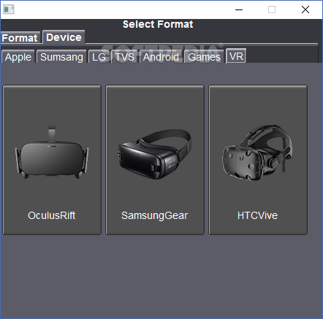This screenshot has width=323, height=319.
Task: Switch to the Format tab
Action: click(20, 38)
